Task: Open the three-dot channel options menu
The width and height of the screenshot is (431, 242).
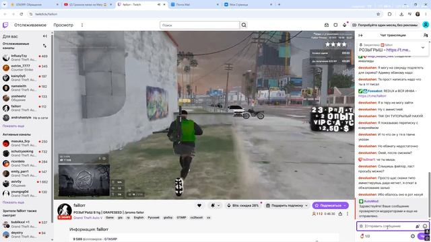Action: point(347,214)
